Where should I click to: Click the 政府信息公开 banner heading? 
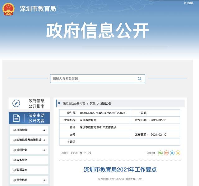tap(97, 30)
